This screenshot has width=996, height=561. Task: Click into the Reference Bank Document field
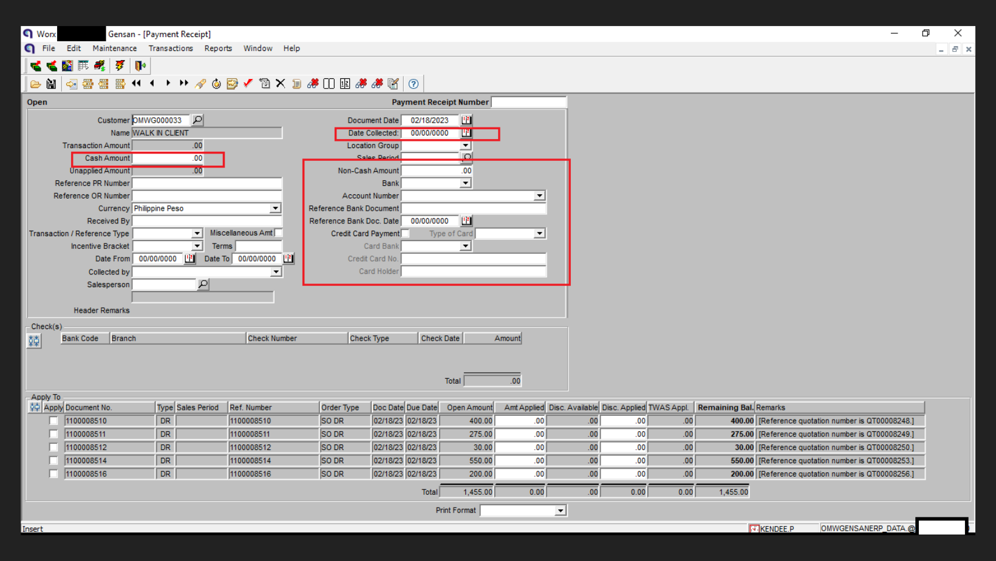(474, 208)
